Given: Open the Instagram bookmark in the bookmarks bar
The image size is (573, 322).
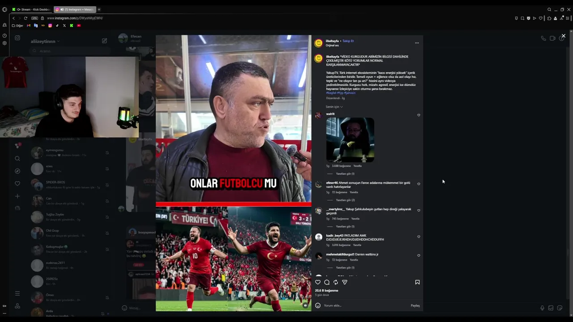Looking at the screenshot, I should tap(50, 25).
